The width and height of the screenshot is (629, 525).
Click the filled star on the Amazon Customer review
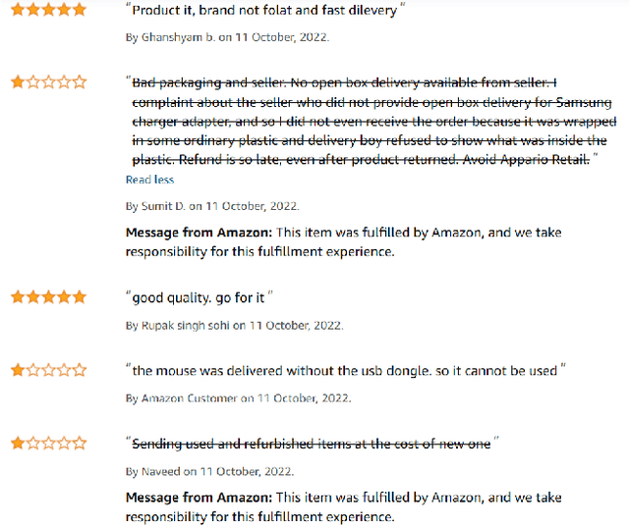tap(18, 370)
